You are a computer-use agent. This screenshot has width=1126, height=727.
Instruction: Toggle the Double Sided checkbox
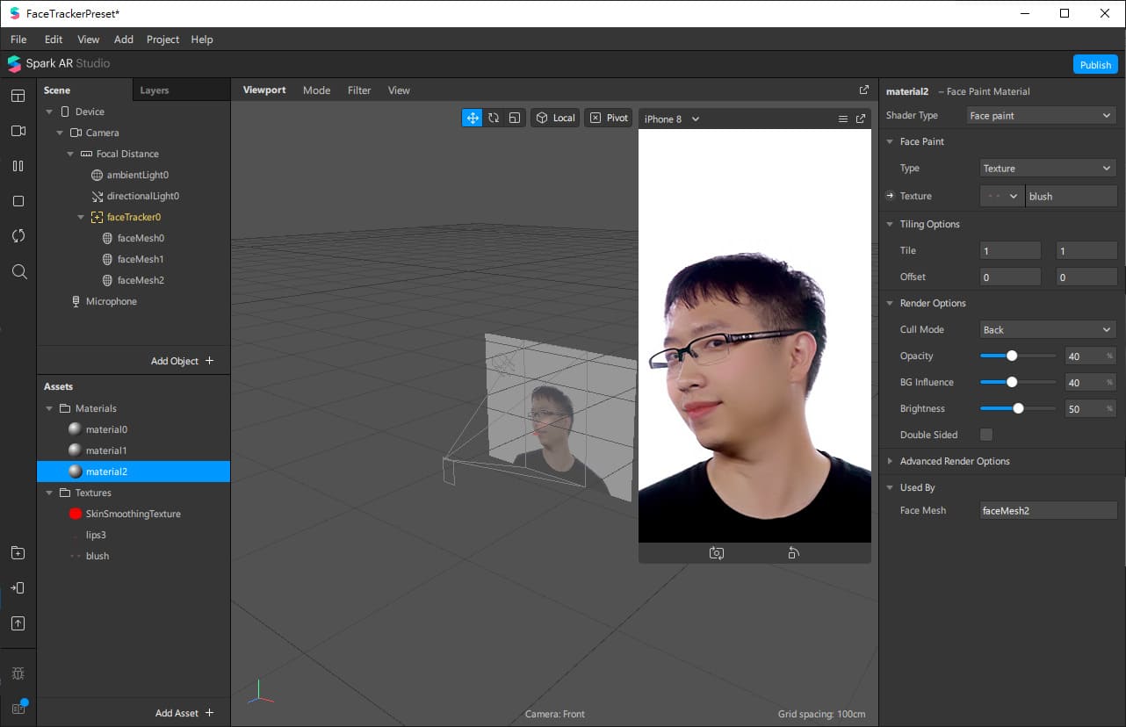point(986,435)
